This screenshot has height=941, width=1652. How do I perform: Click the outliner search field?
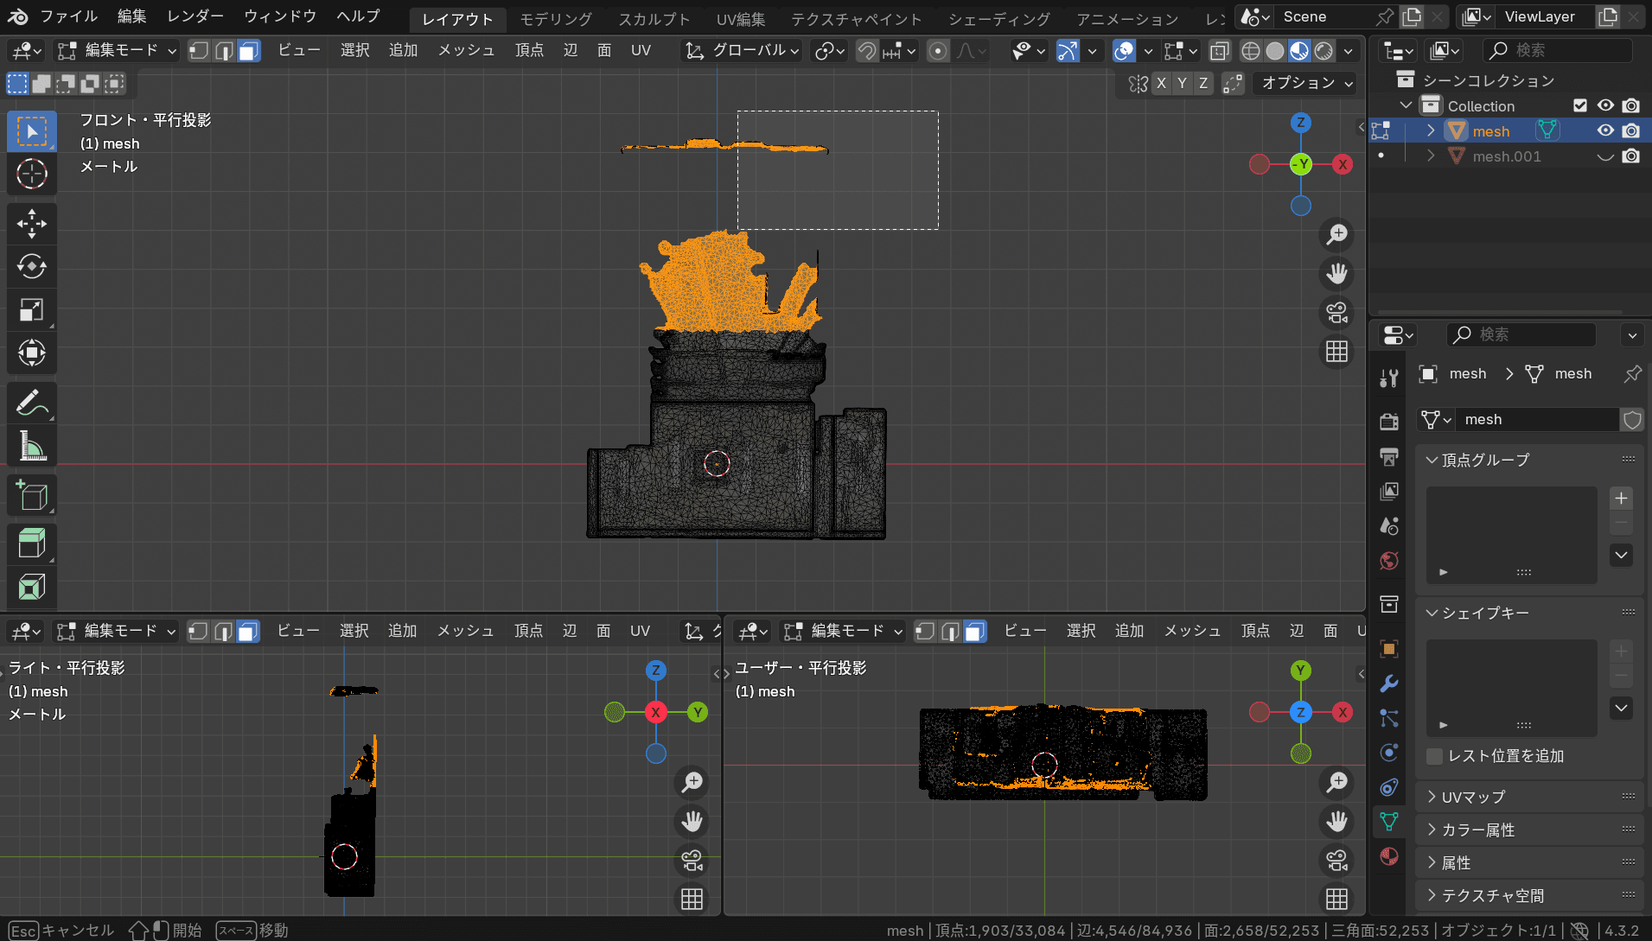coord(1559,51)
